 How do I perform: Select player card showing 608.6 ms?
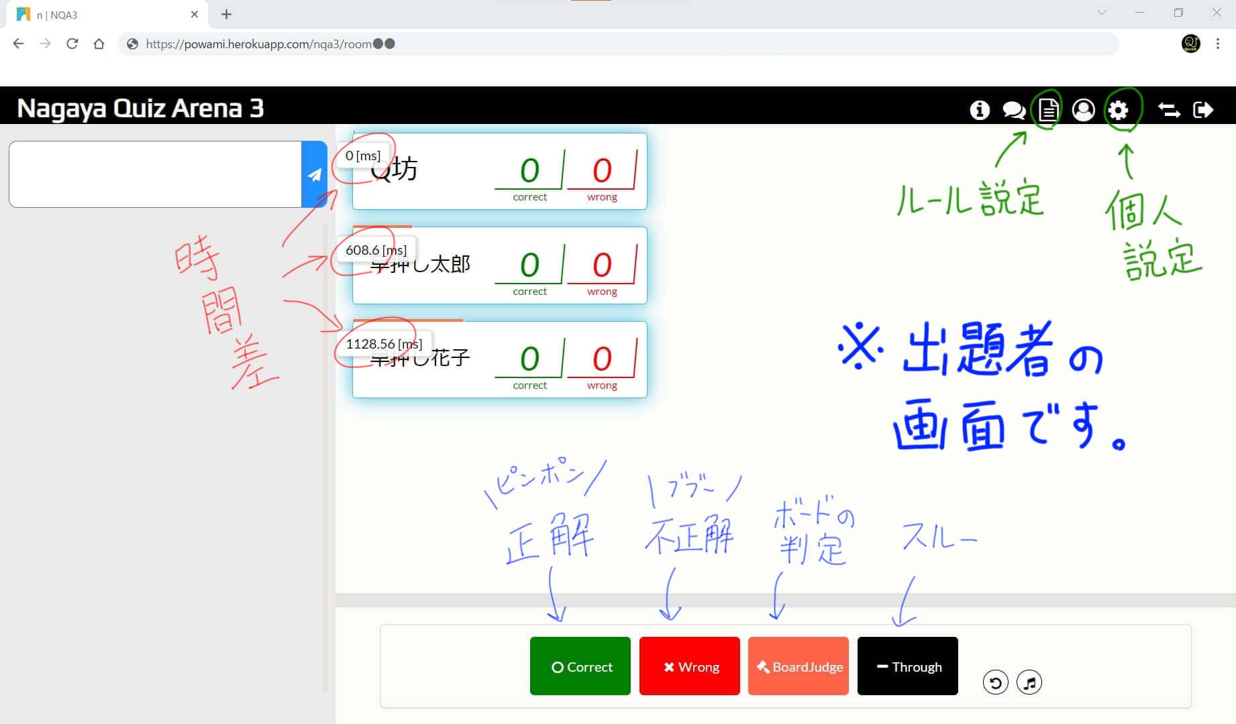tap(499, 266)
